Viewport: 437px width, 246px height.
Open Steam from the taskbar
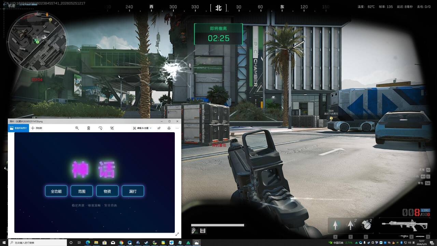click(x=146, y=243)
